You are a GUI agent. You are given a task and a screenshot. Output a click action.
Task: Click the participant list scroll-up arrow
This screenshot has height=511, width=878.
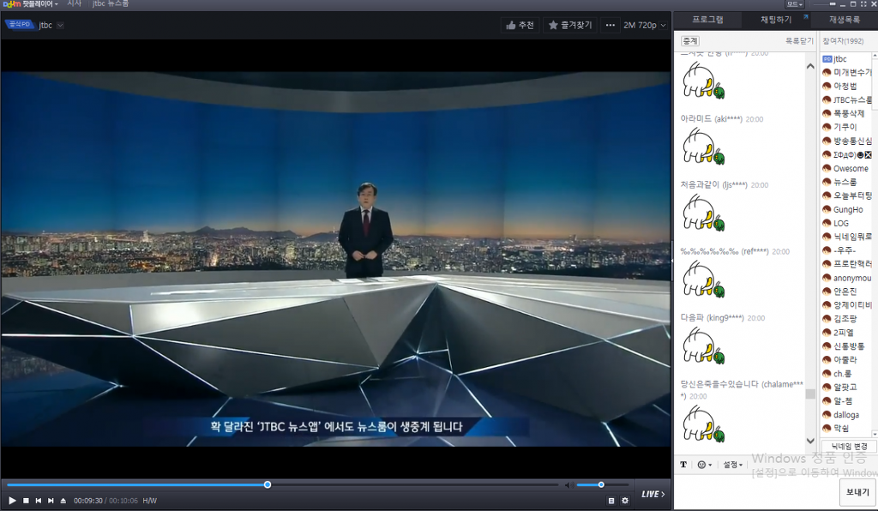pyautogui.click(x=875, y=57)
